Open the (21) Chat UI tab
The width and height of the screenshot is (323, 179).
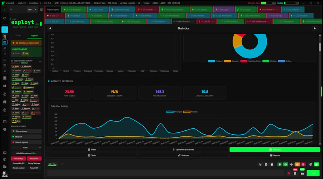(x=269, y=10)
